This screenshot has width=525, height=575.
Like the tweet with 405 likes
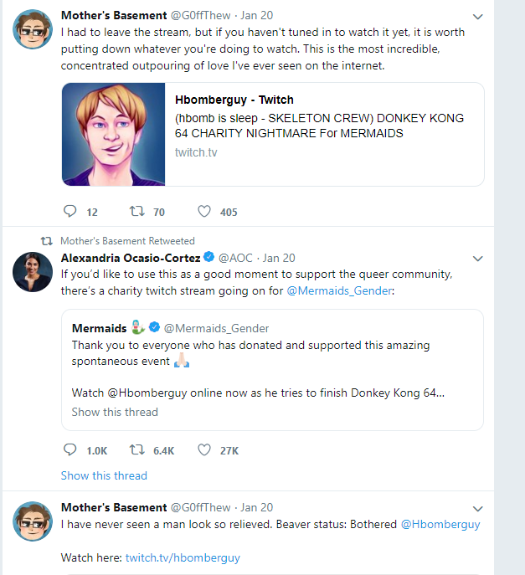point(204,211)
